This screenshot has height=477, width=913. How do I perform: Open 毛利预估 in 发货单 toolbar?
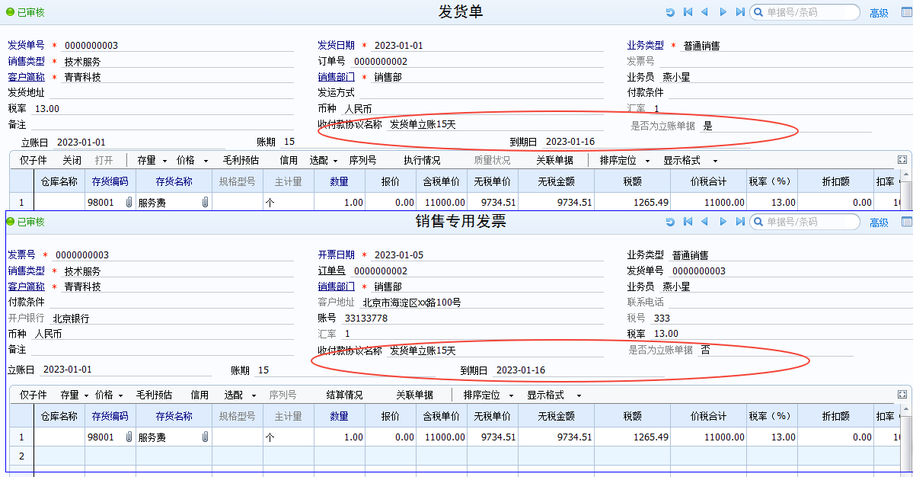click(241, 160)
